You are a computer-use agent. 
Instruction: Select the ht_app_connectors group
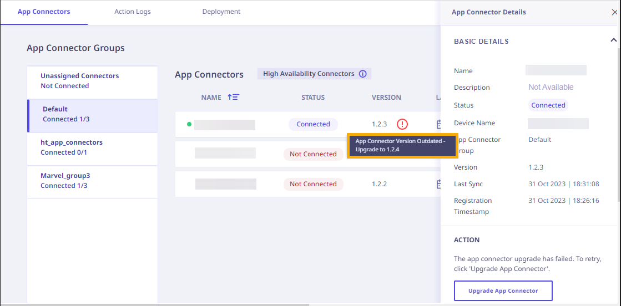[92, 149]
